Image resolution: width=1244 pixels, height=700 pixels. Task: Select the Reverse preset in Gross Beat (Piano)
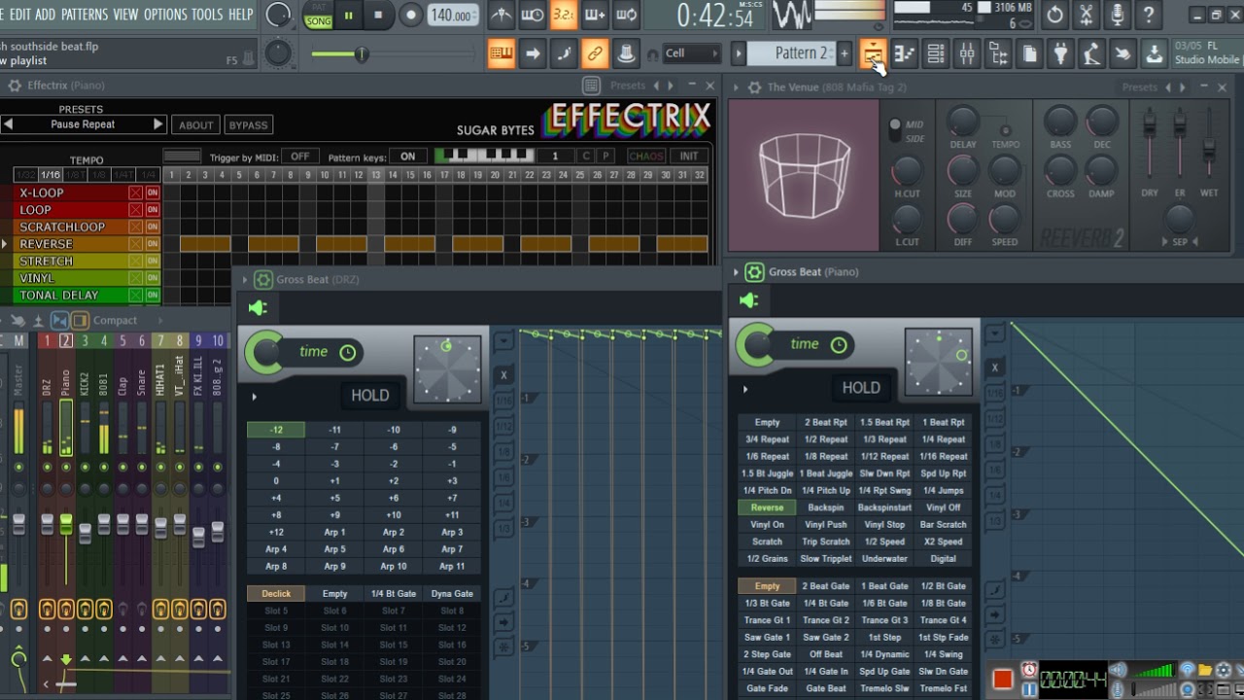[767, 507]
